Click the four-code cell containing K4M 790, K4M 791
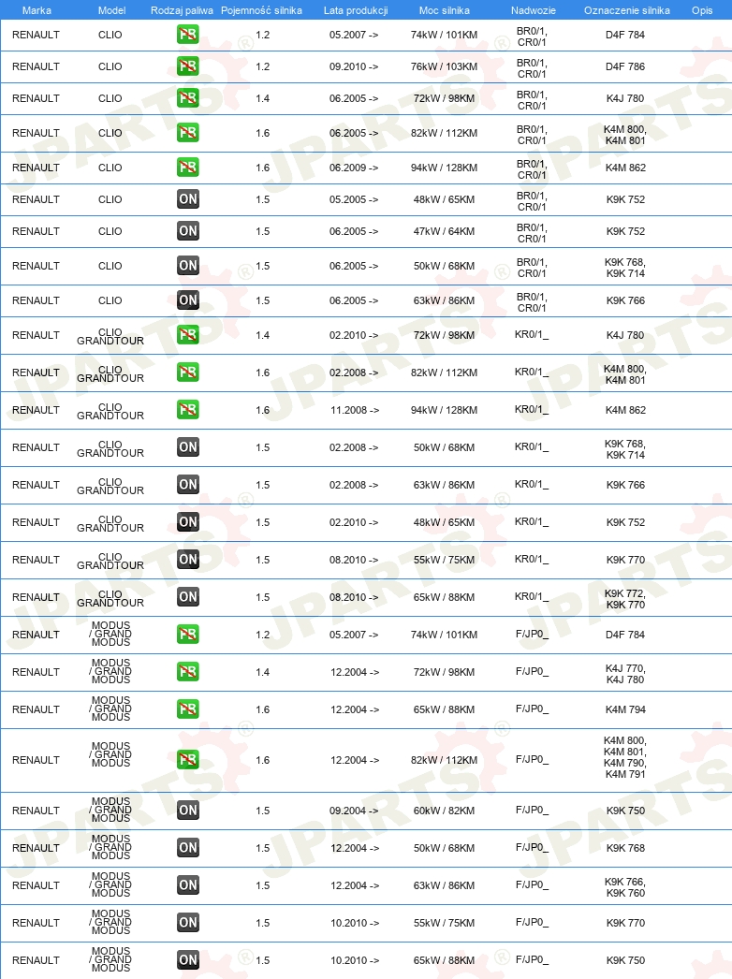This screenshot has height=979, width=732. pyautogui.click(x=625, y=757)
